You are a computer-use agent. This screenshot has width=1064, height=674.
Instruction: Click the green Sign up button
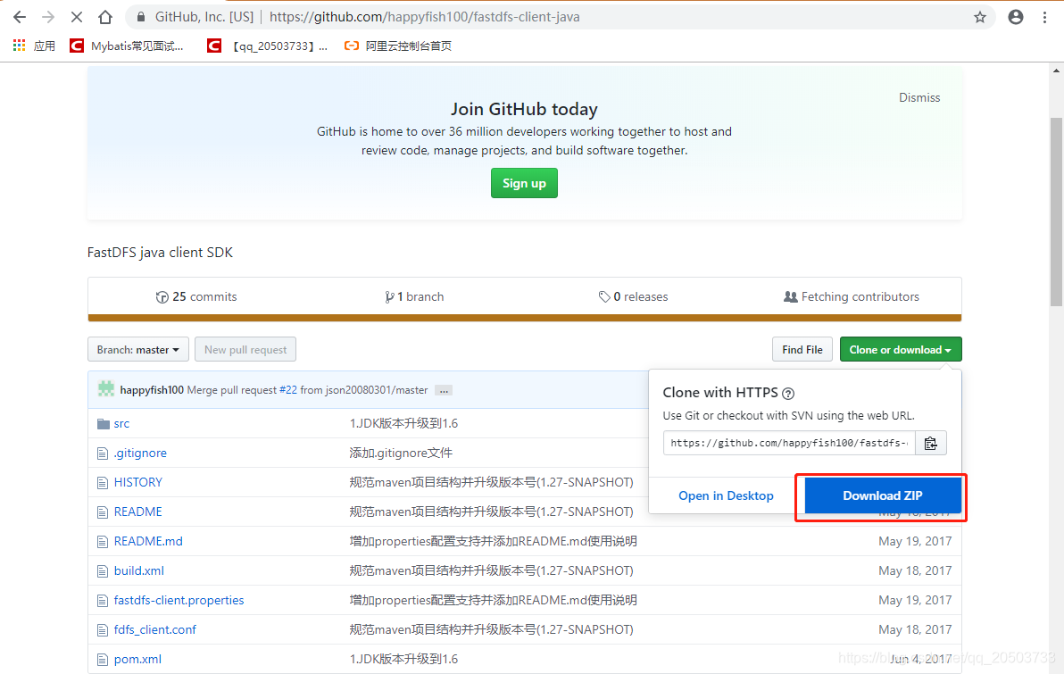(x=524, y=183)
